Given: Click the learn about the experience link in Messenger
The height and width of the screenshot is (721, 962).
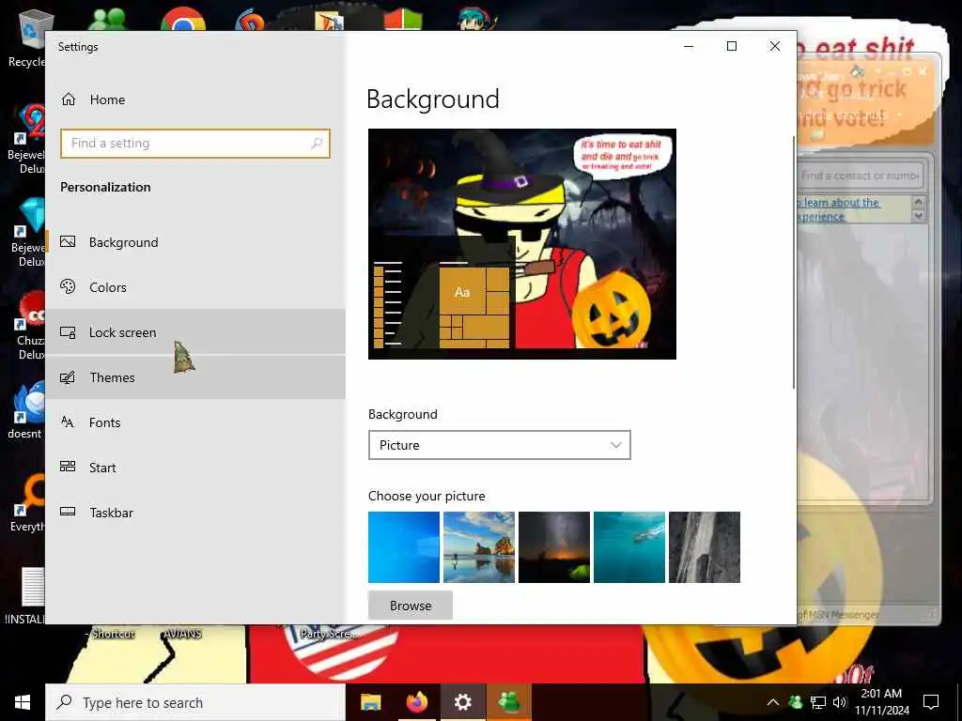Looking at the screenshot, I should (838, 209).
